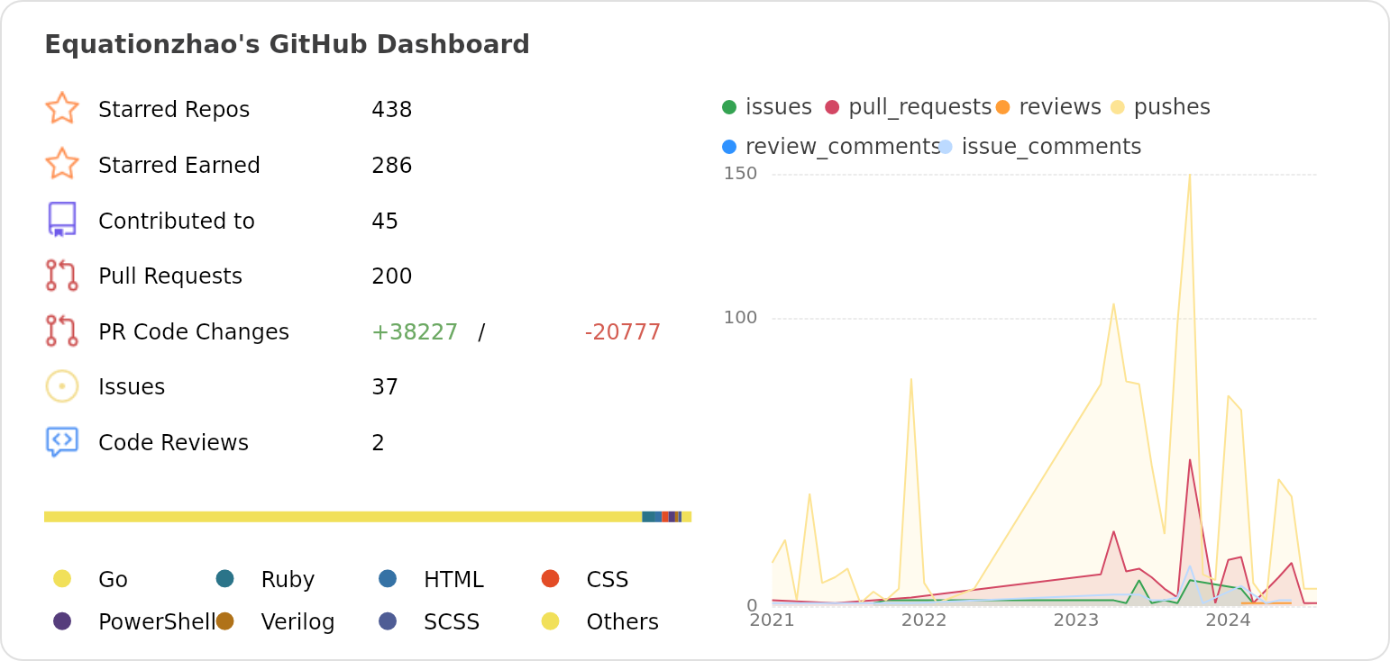Click the 100 y-axis label

pyautogui.click(x=741, y=318)
